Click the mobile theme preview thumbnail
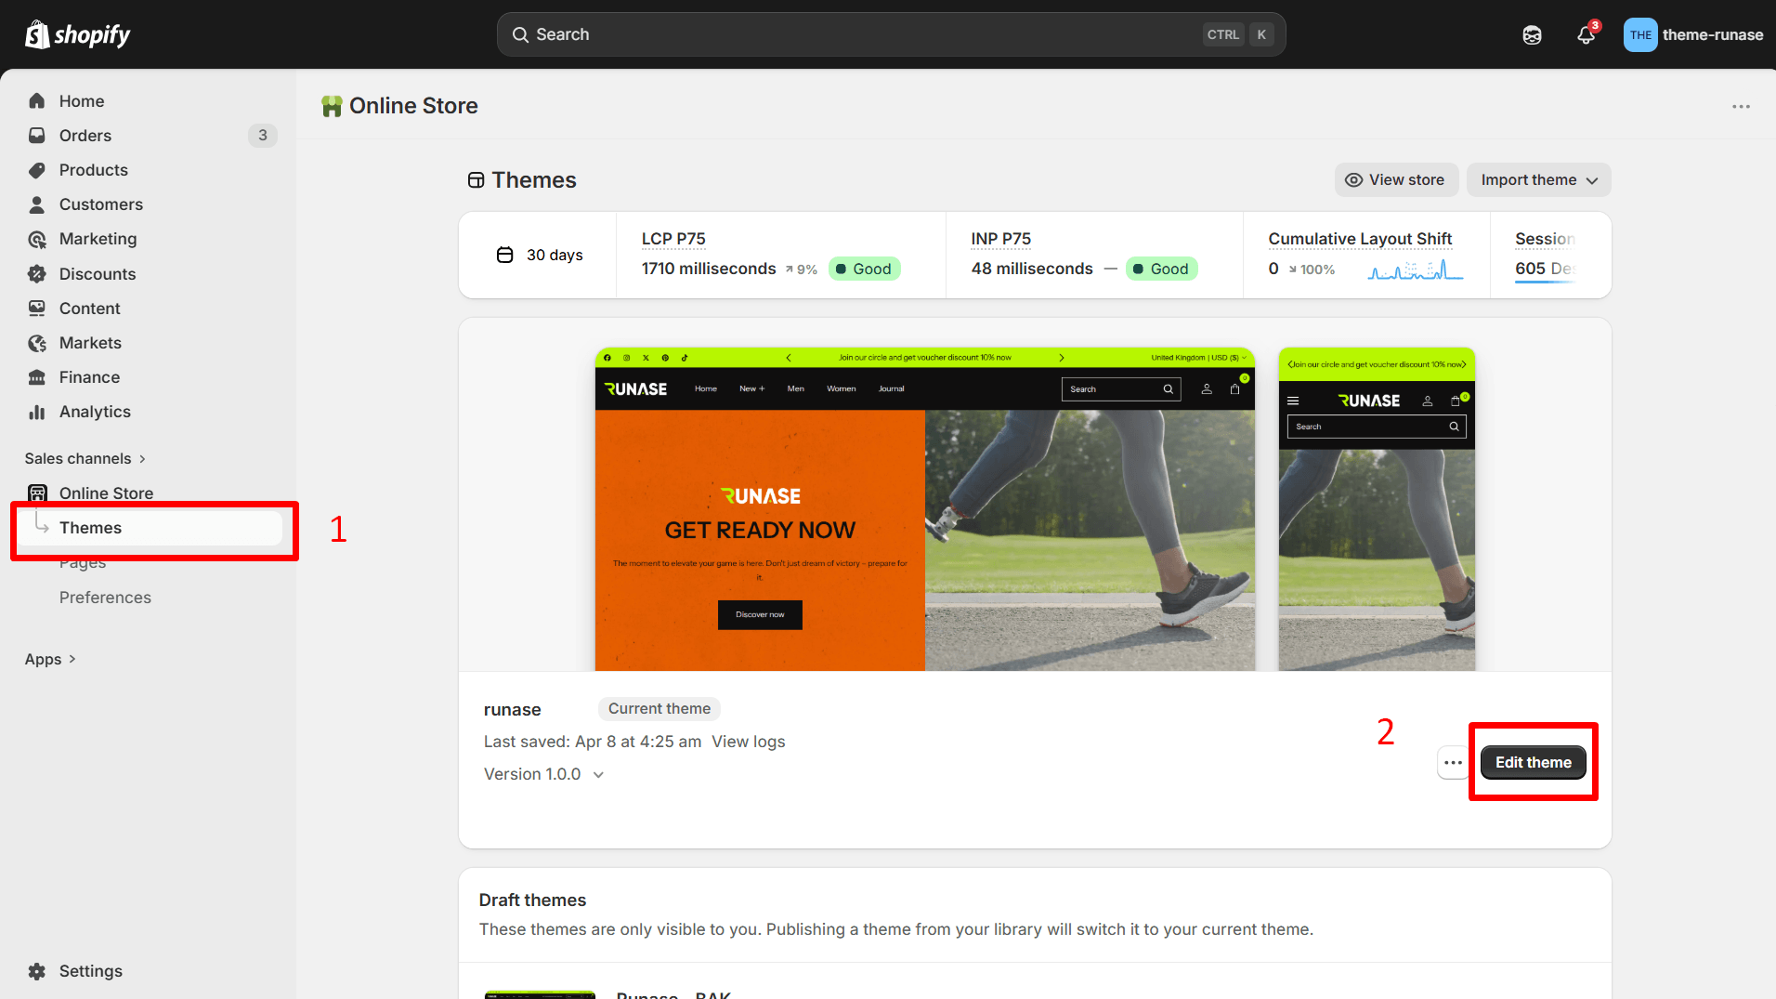This screenshot has width=1776, height=999. pos(1377,509)
